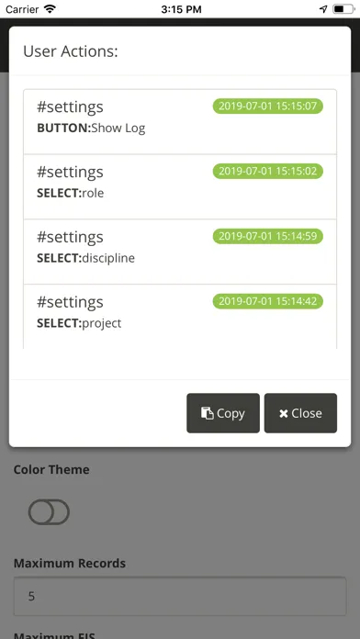Click the copy clipboard icon

208,413
